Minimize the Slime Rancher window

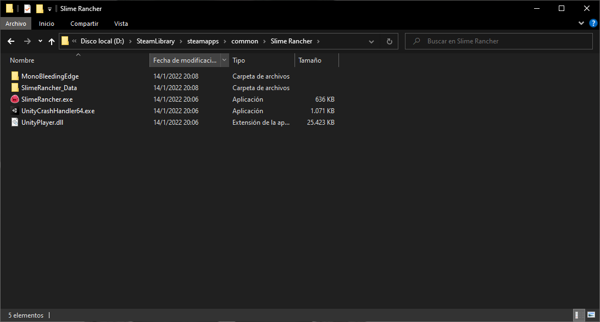[537, 8]
